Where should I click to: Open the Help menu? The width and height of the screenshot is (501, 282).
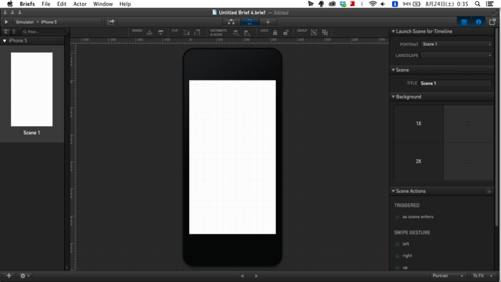(125, 4)
